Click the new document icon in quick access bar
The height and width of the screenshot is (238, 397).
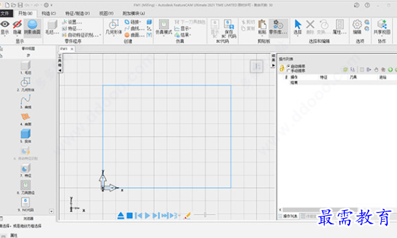click(7, 5)
